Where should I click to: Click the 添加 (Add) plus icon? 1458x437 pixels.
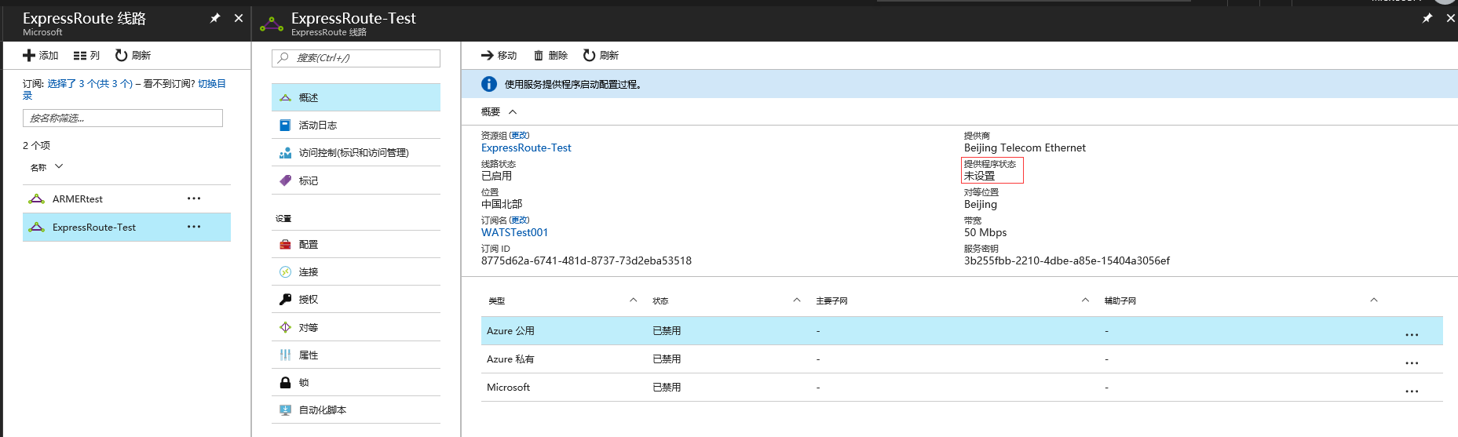tap(29, 55)
